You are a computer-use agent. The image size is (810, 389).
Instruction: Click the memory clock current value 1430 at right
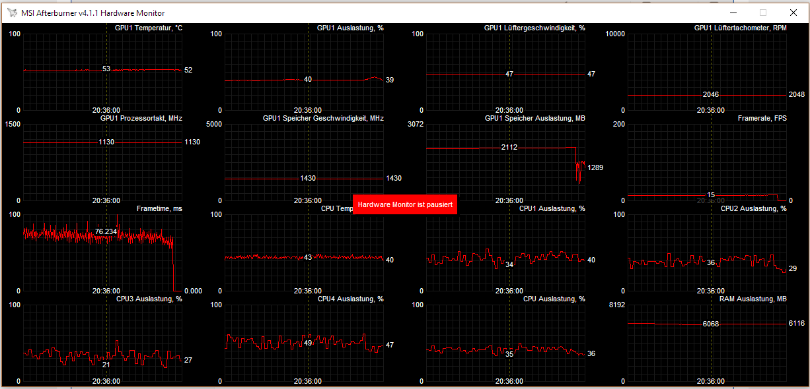click(x=394, y=178)
